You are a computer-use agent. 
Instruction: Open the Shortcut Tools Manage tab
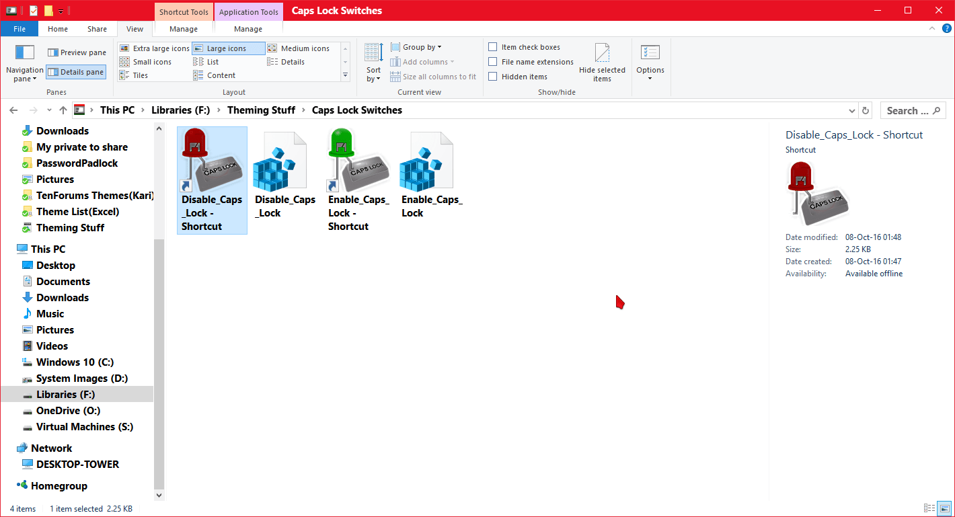pos(183,28)
